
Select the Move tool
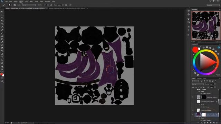click(x=2, y=12)
